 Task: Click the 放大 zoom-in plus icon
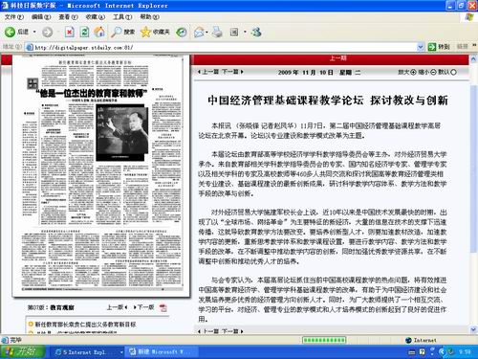click(413, 72)
